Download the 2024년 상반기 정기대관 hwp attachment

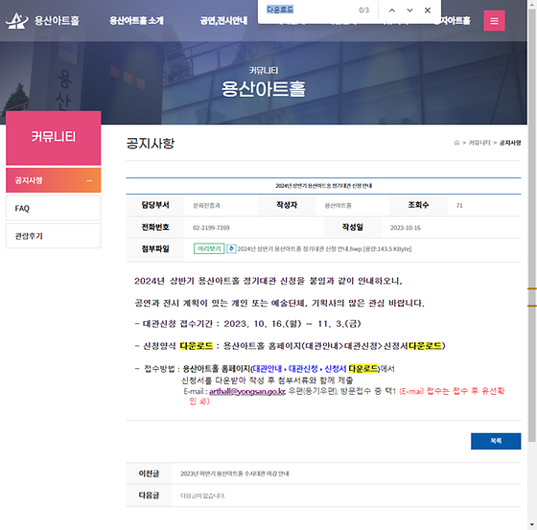(324, 249)
